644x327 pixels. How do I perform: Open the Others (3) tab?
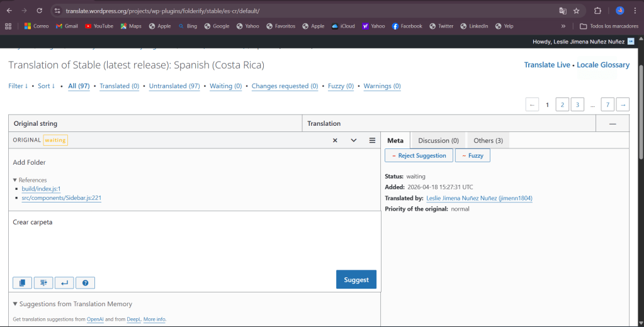[x=488, y=140]
